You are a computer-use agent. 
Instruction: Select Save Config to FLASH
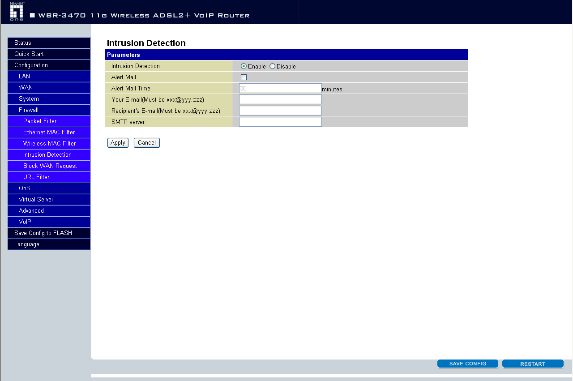[x=49, y=233]
